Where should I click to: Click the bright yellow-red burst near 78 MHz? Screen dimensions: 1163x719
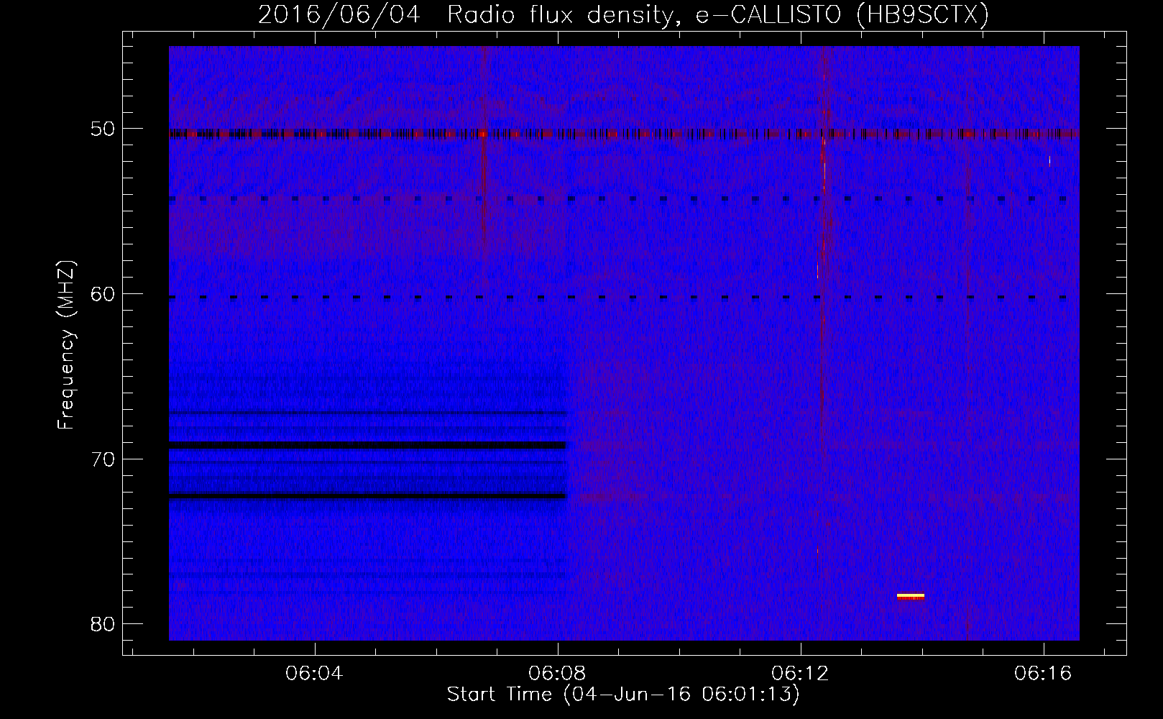coord(911,596)
